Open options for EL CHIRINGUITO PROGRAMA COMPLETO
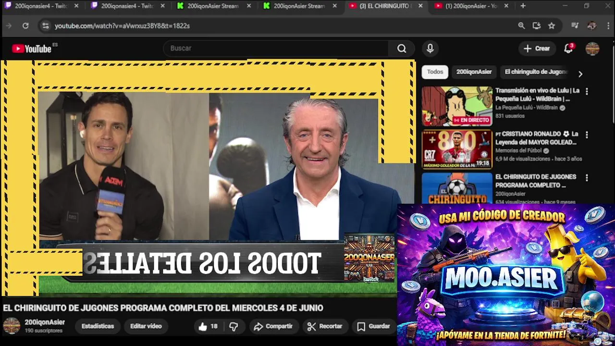 click(586, 178)
